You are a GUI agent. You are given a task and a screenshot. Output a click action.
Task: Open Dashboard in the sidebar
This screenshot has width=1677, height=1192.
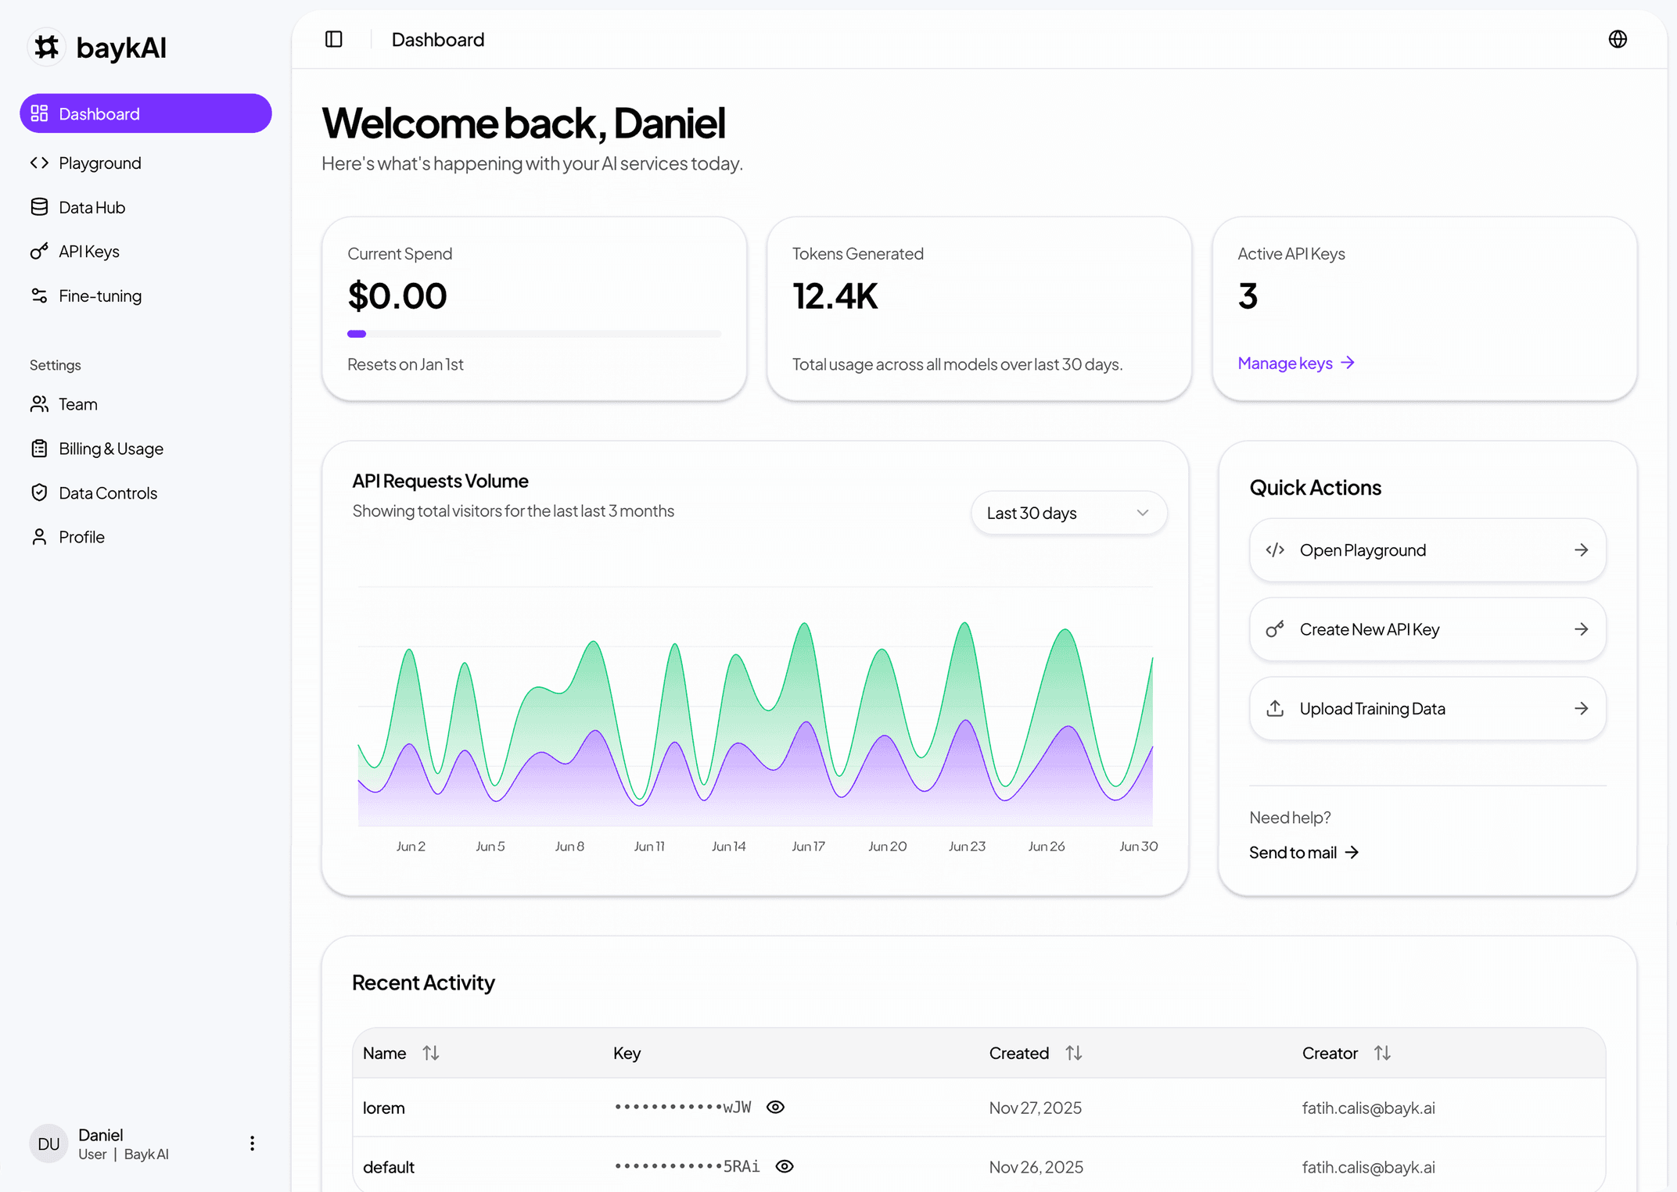coord(145,113)
